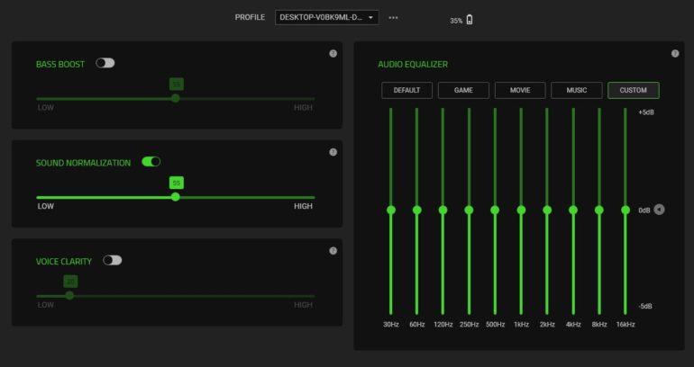Click the Audio Equalizer help icon
The height and width of the screenshot is (367, 694).
point(675,54)
